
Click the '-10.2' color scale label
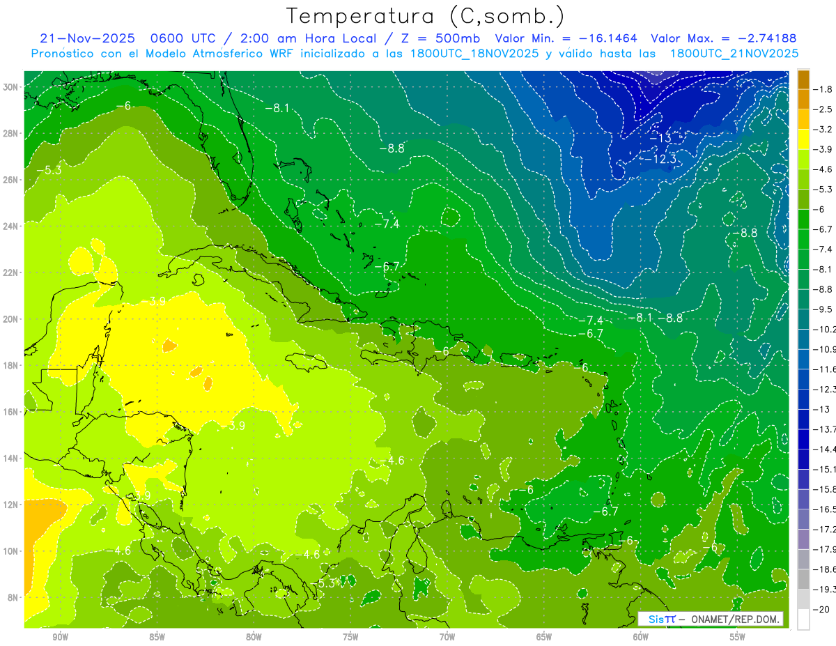pyautogui.click(x=826, y=329)
